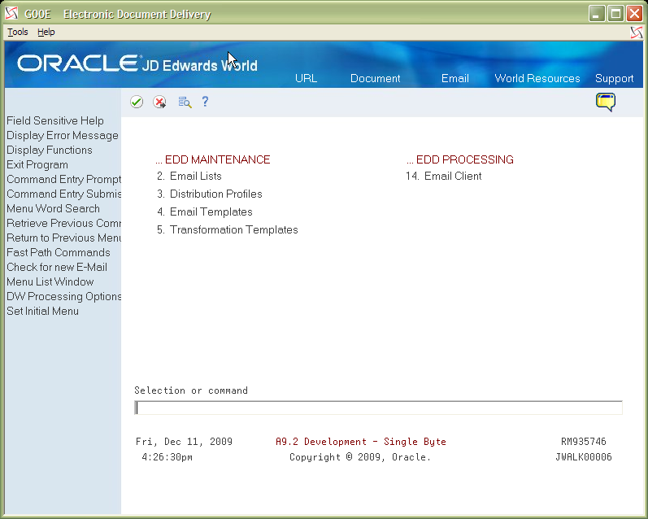The width and height of the screenshot is (648, 519).
Task: Open menu option 5 Transformation Templates
Action: pos(228,230)
